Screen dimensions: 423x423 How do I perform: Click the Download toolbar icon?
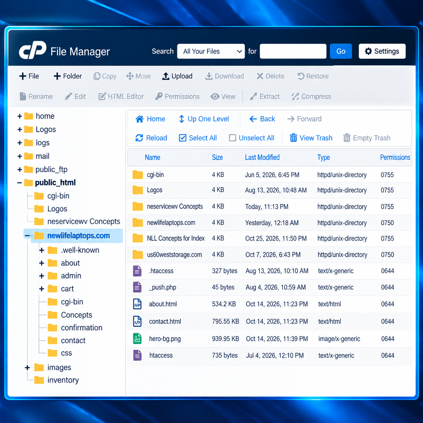[x=209, y=76]
